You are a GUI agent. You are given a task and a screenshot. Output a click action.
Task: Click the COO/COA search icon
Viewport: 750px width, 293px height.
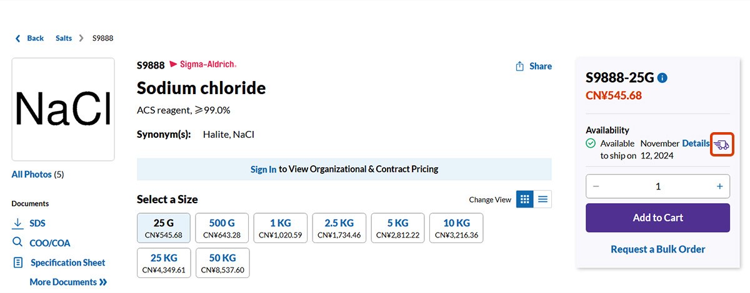point(17,243)
